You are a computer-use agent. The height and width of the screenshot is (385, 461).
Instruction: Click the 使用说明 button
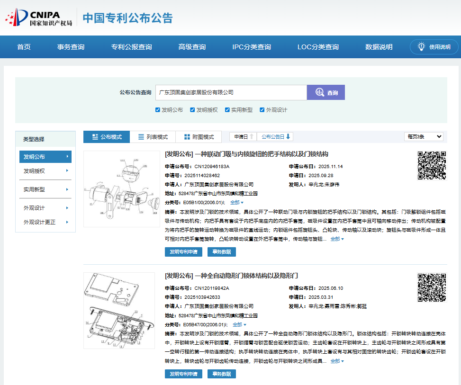tap(434, 47)
